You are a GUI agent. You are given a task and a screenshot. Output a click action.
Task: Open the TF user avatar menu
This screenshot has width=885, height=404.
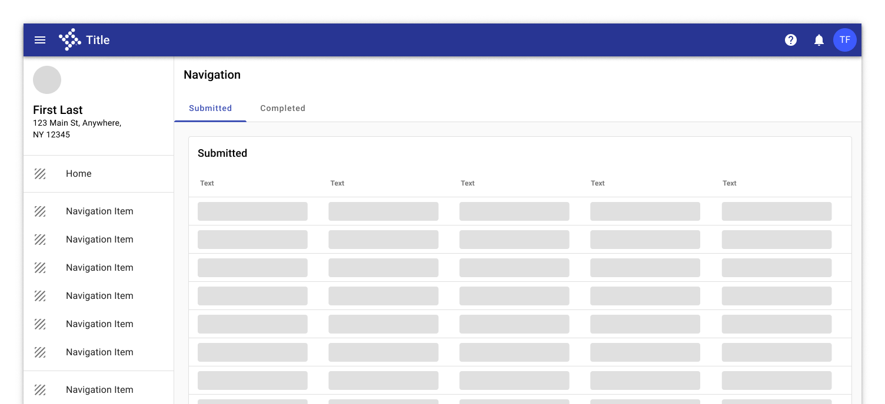click(845, 40)
